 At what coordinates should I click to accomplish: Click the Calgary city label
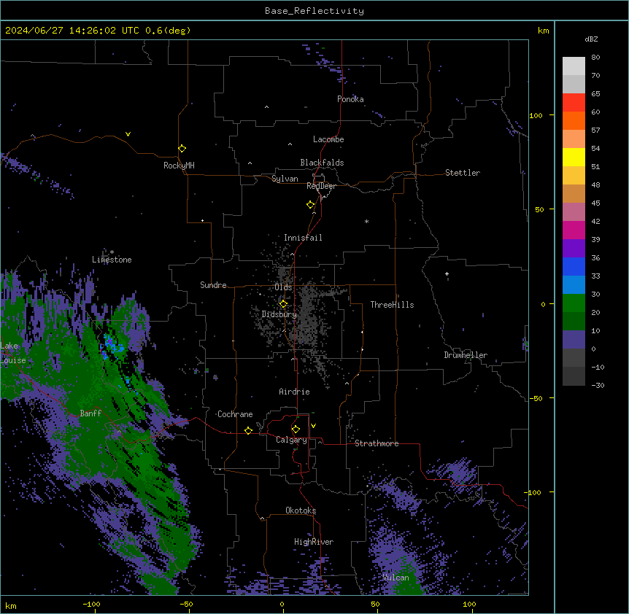(x=291, y=440)
